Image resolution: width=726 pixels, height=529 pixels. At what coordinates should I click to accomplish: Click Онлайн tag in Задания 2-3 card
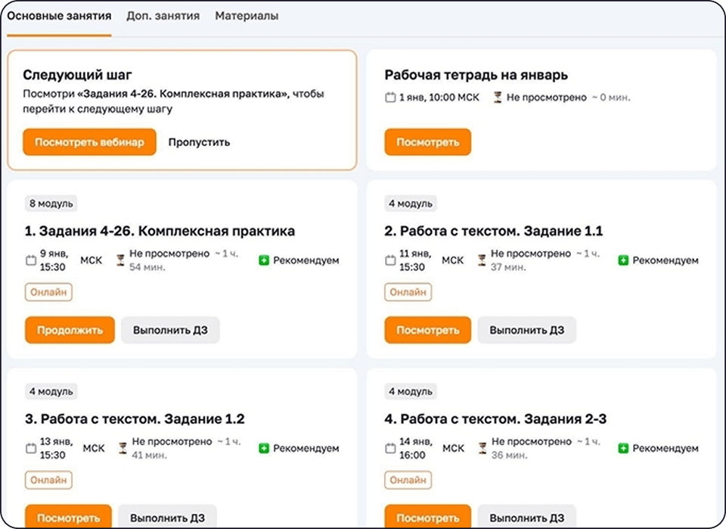(x=408, y=481)
